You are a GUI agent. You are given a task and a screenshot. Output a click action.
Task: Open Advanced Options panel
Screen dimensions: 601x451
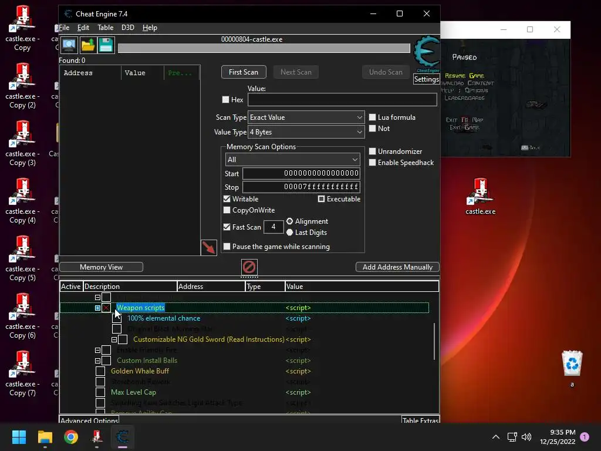(x=89, y=420)
